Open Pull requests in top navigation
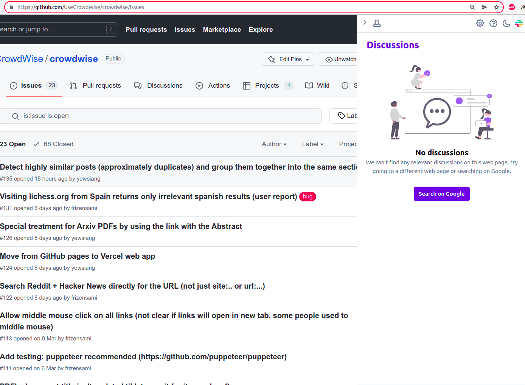Screen dimensions: 525x385 click(x=146, y=29)
